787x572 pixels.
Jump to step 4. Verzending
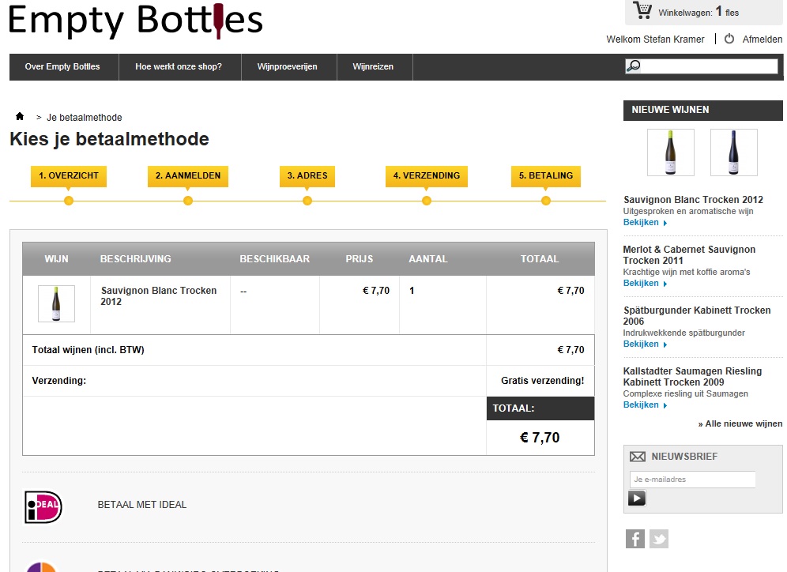point(427,175)
